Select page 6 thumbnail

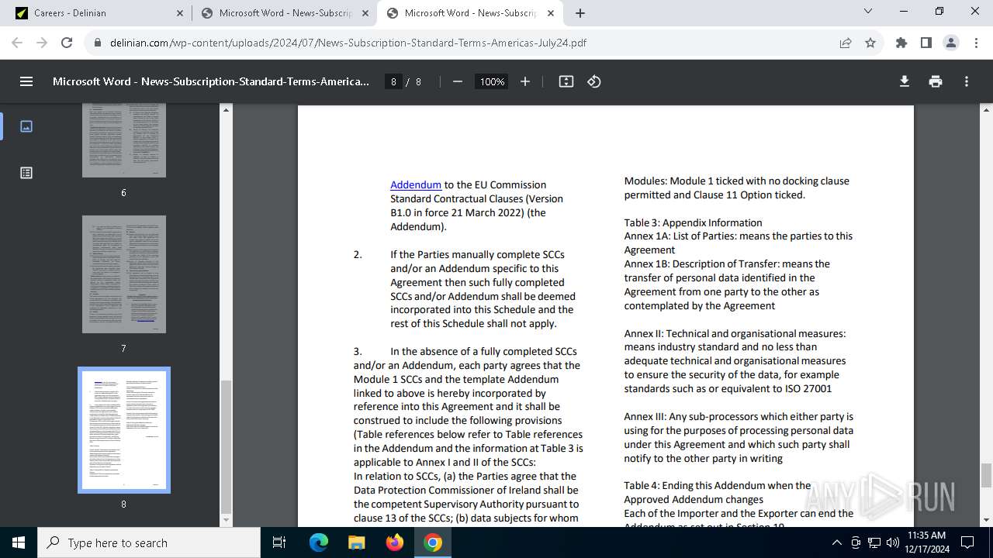[124, 142]
